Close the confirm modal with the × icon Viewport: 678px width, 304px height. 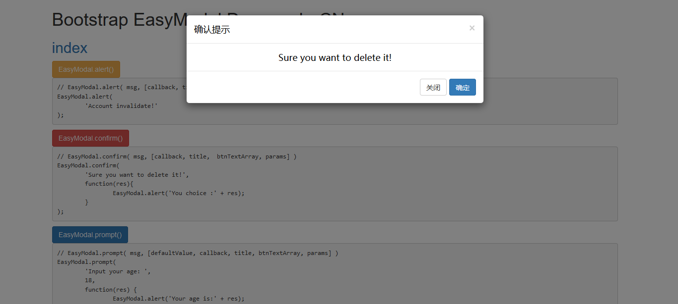click(x=472, y=28)
